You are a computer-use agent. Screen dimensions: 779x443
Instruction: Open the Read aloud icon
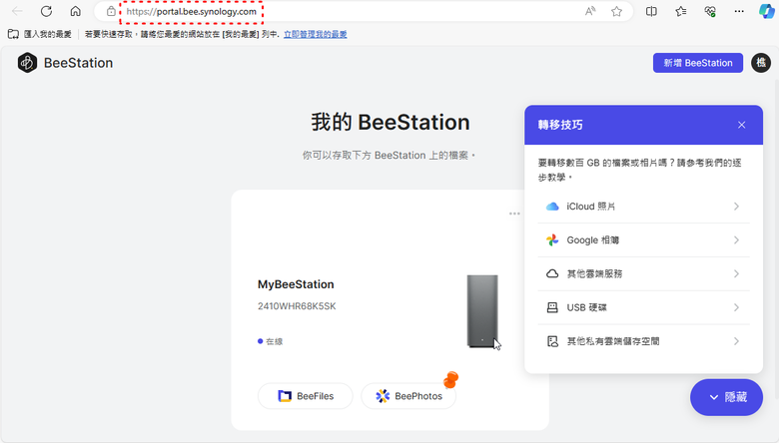(590, 11)
